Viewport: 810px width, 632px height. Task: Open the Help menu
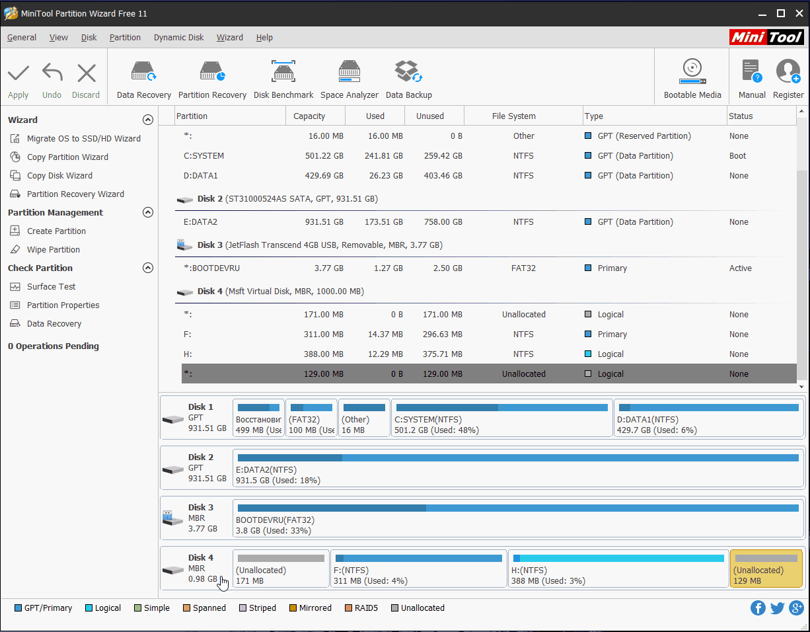[x=264, y=38]
